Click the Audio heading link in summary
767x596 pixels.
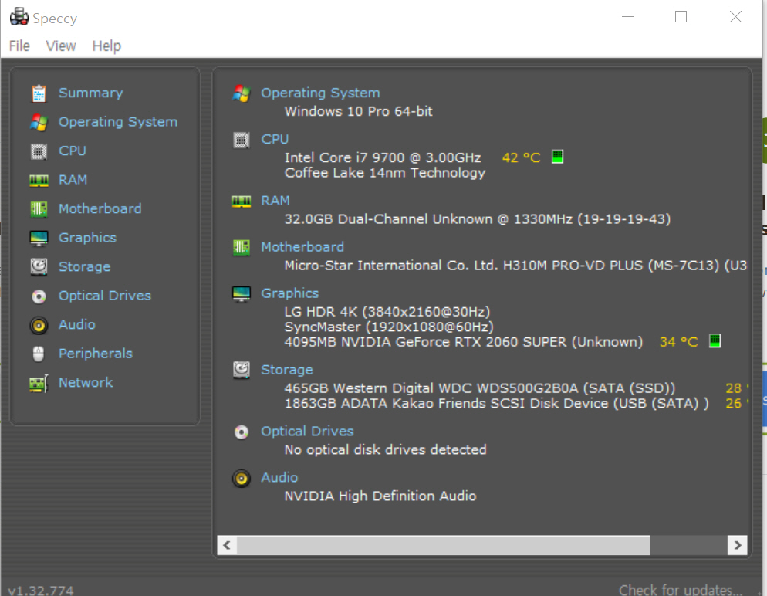[x=279, y=477]
